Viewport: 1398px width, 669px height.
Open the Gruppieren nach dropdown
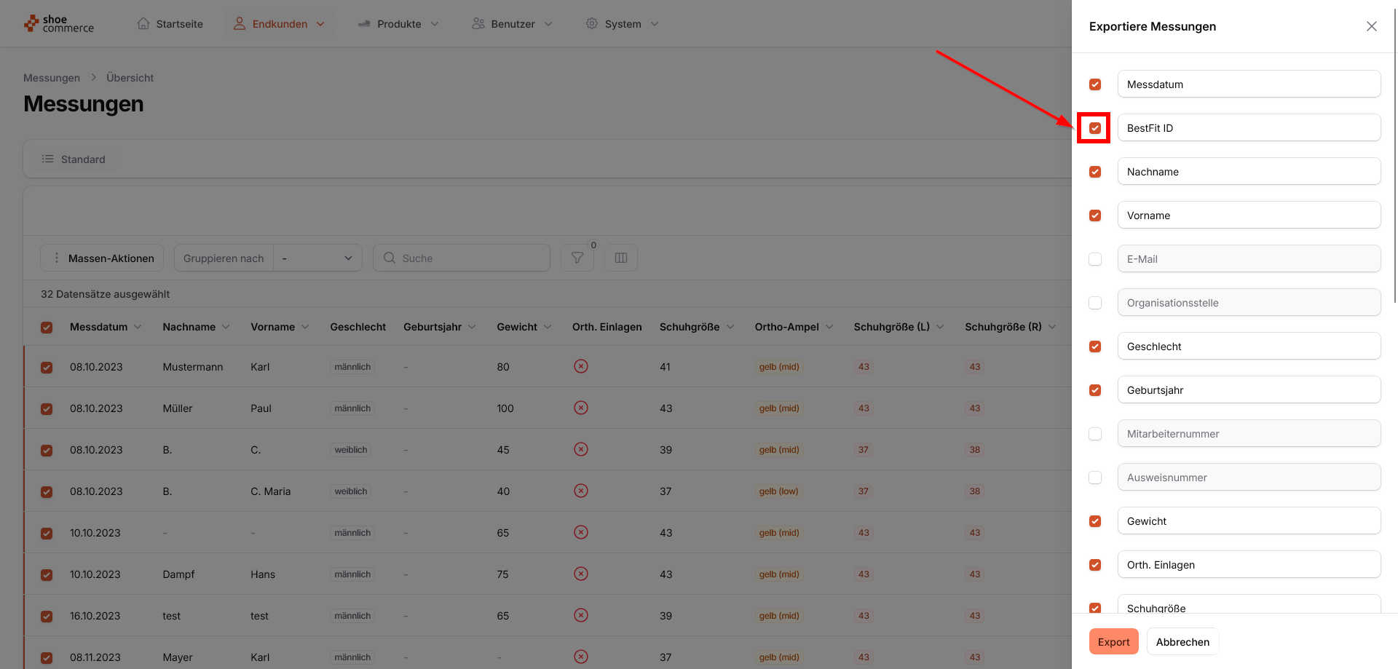coord(317,258)
